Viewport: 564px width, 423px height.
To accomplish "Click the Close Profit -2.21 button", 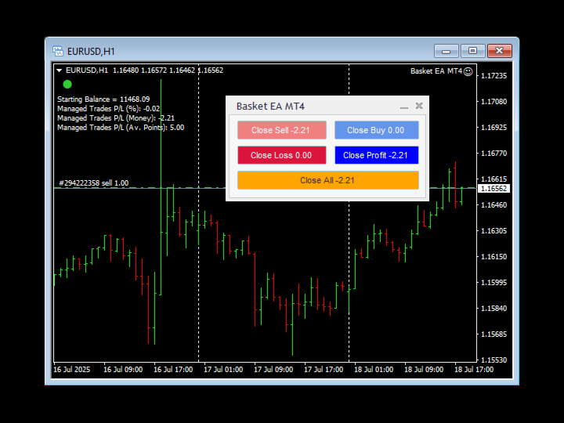I will click(x=377, y=155).
